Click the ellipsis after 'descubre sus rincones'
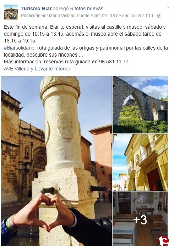This screenshot has height=246, width=169. pos(81,55)
